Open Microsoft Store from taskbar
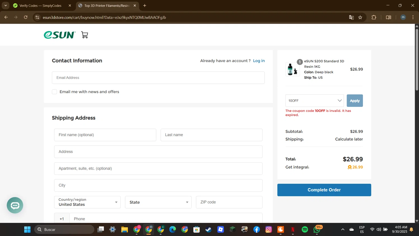 click(197, 230)
